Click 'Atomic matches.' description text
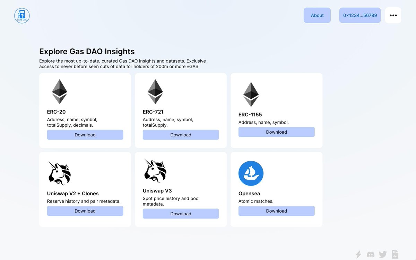This screenshot has height=260, width=416. [256, 201]
